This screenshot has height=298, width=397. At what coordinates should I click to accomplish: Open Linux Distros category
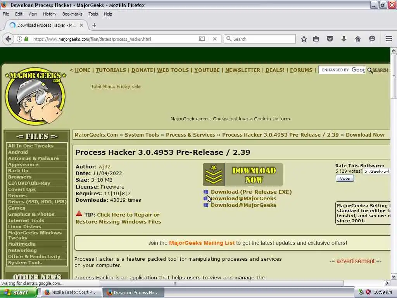(24, 227)
